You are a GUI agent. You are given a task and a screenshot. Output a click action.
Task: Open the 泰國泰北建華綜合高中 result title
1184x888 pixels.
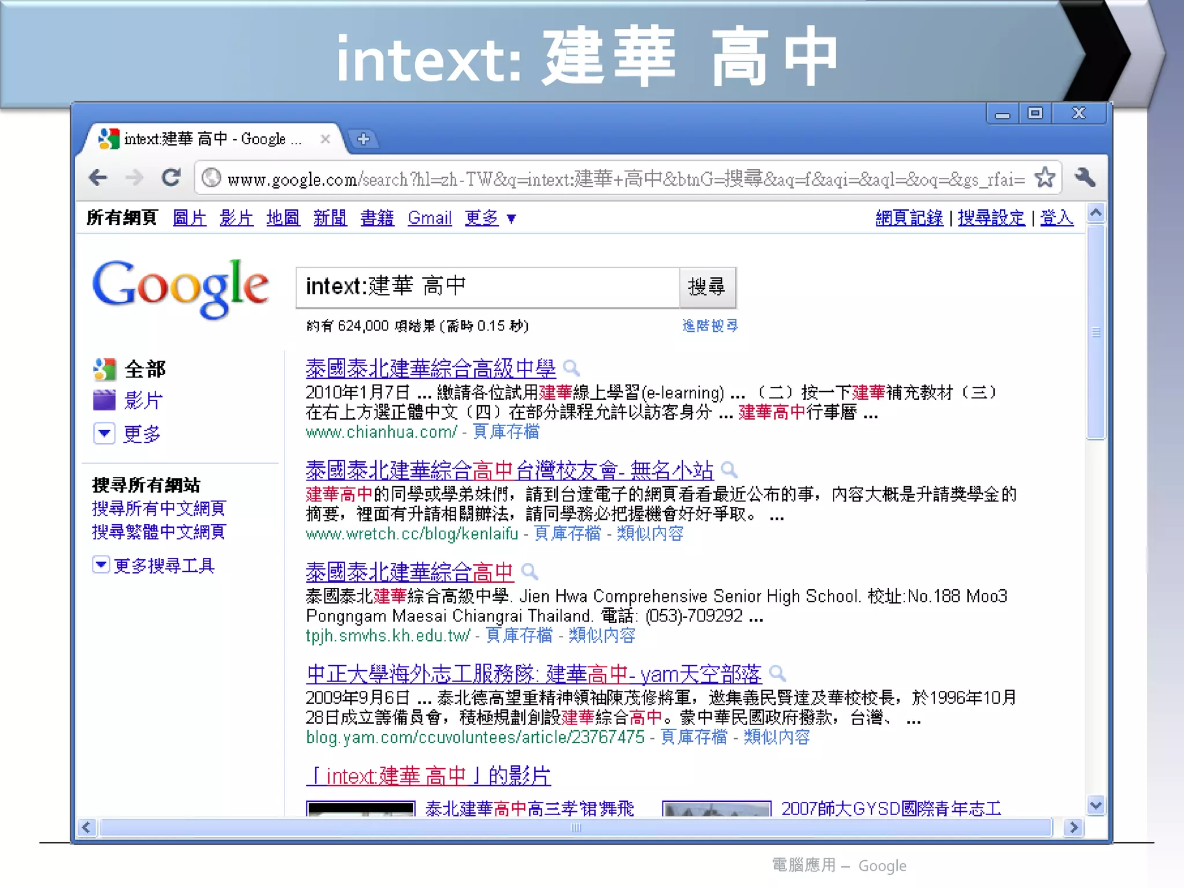click(x=409, y=572)
